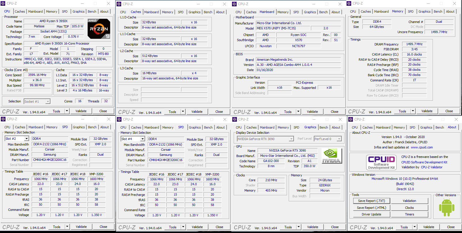462x233 pixels.
Task: Click the CPU-Z title bar icon in the About window
Action: point(351,119)
